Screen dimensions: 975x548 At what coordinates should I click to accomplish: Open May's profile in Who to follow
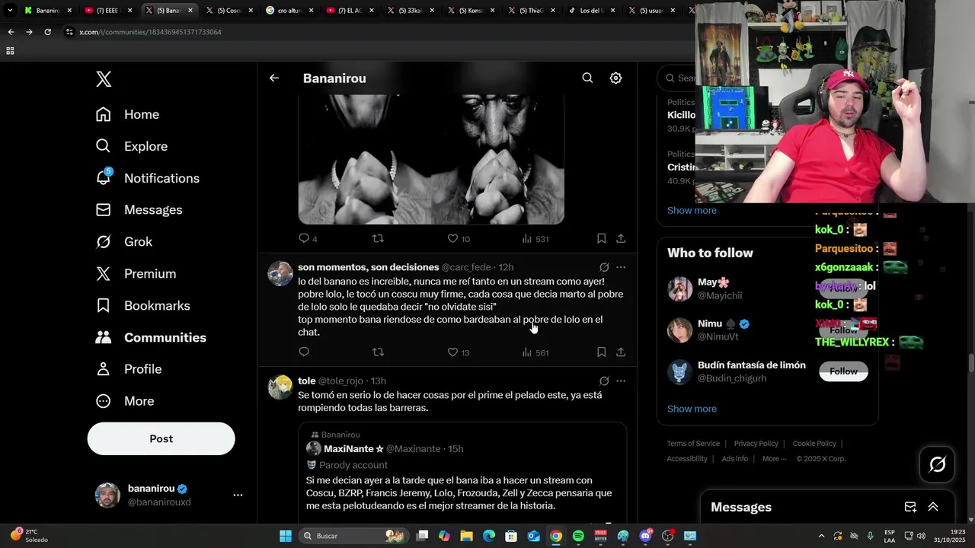coord(713,282)
